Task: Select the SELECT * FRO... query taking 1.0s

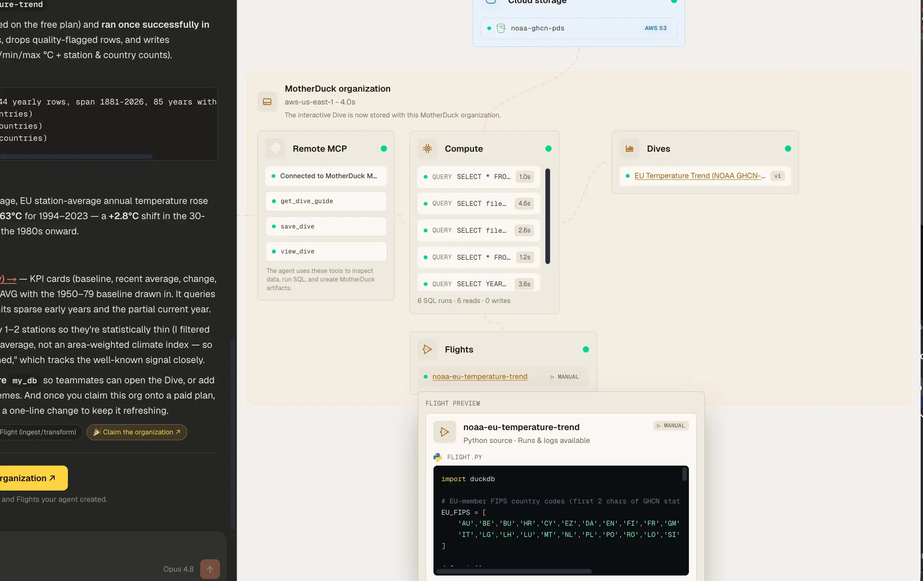Action: [479, 177]
